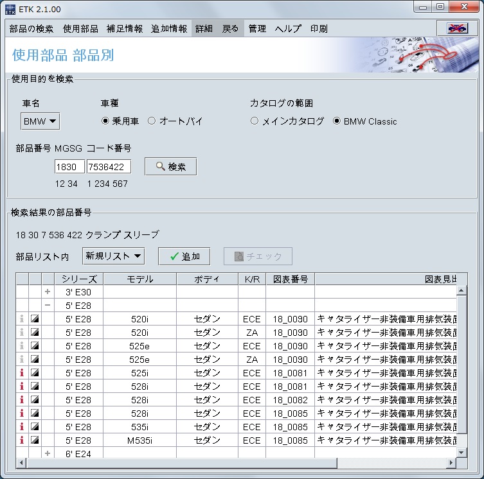The height and width of the screenshot is (479, 484).
Task: Open diagram icon for 525i row
Action: point(35,372)
